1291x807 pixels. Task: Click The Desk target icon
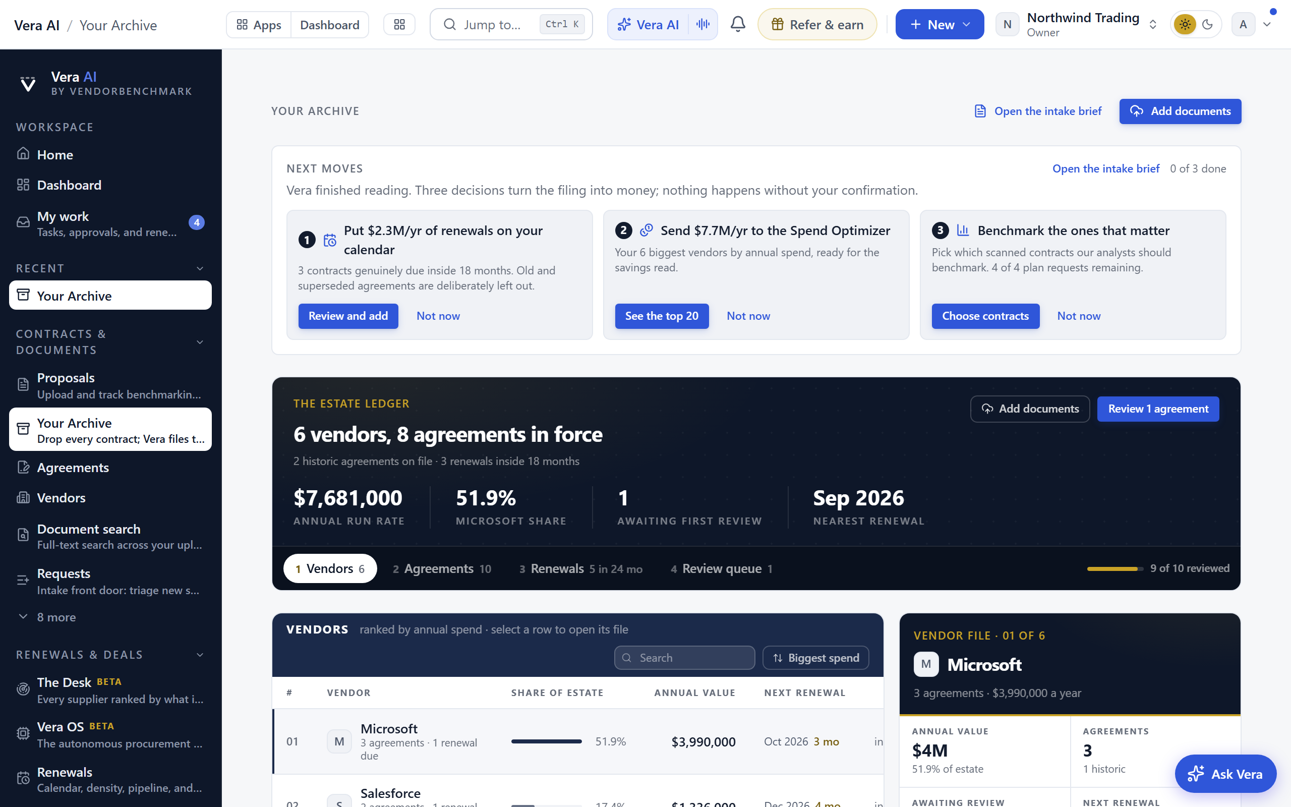coord(23,689)
